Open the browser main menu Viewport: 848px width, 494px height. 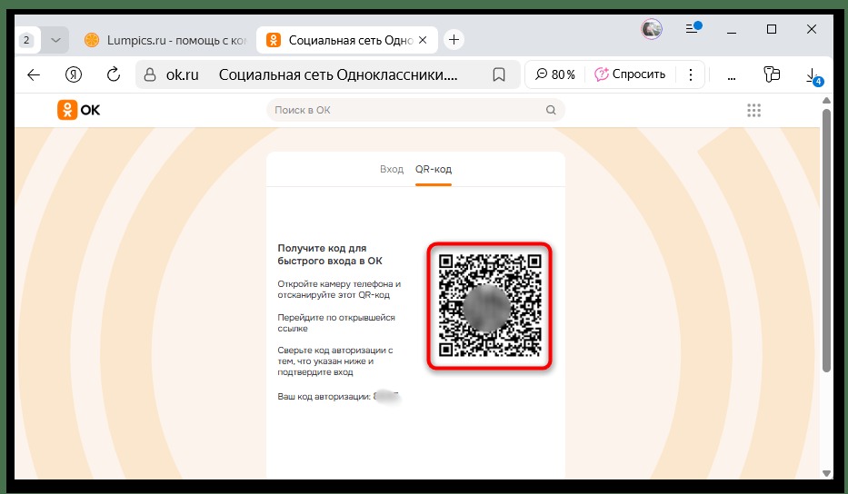pos(693,28)
